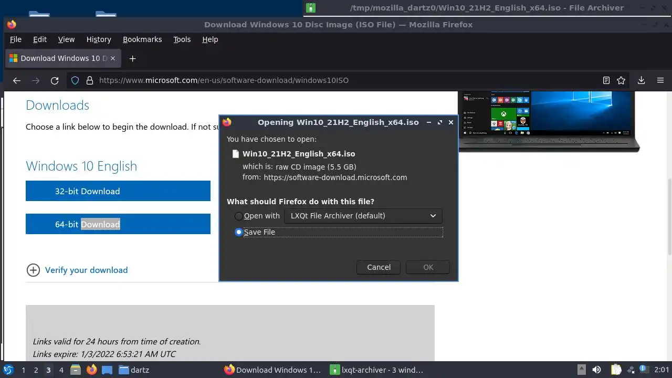The width and height of the screenshot is (672, 378).
Task: Go back to the previous page
Action: 17,80
